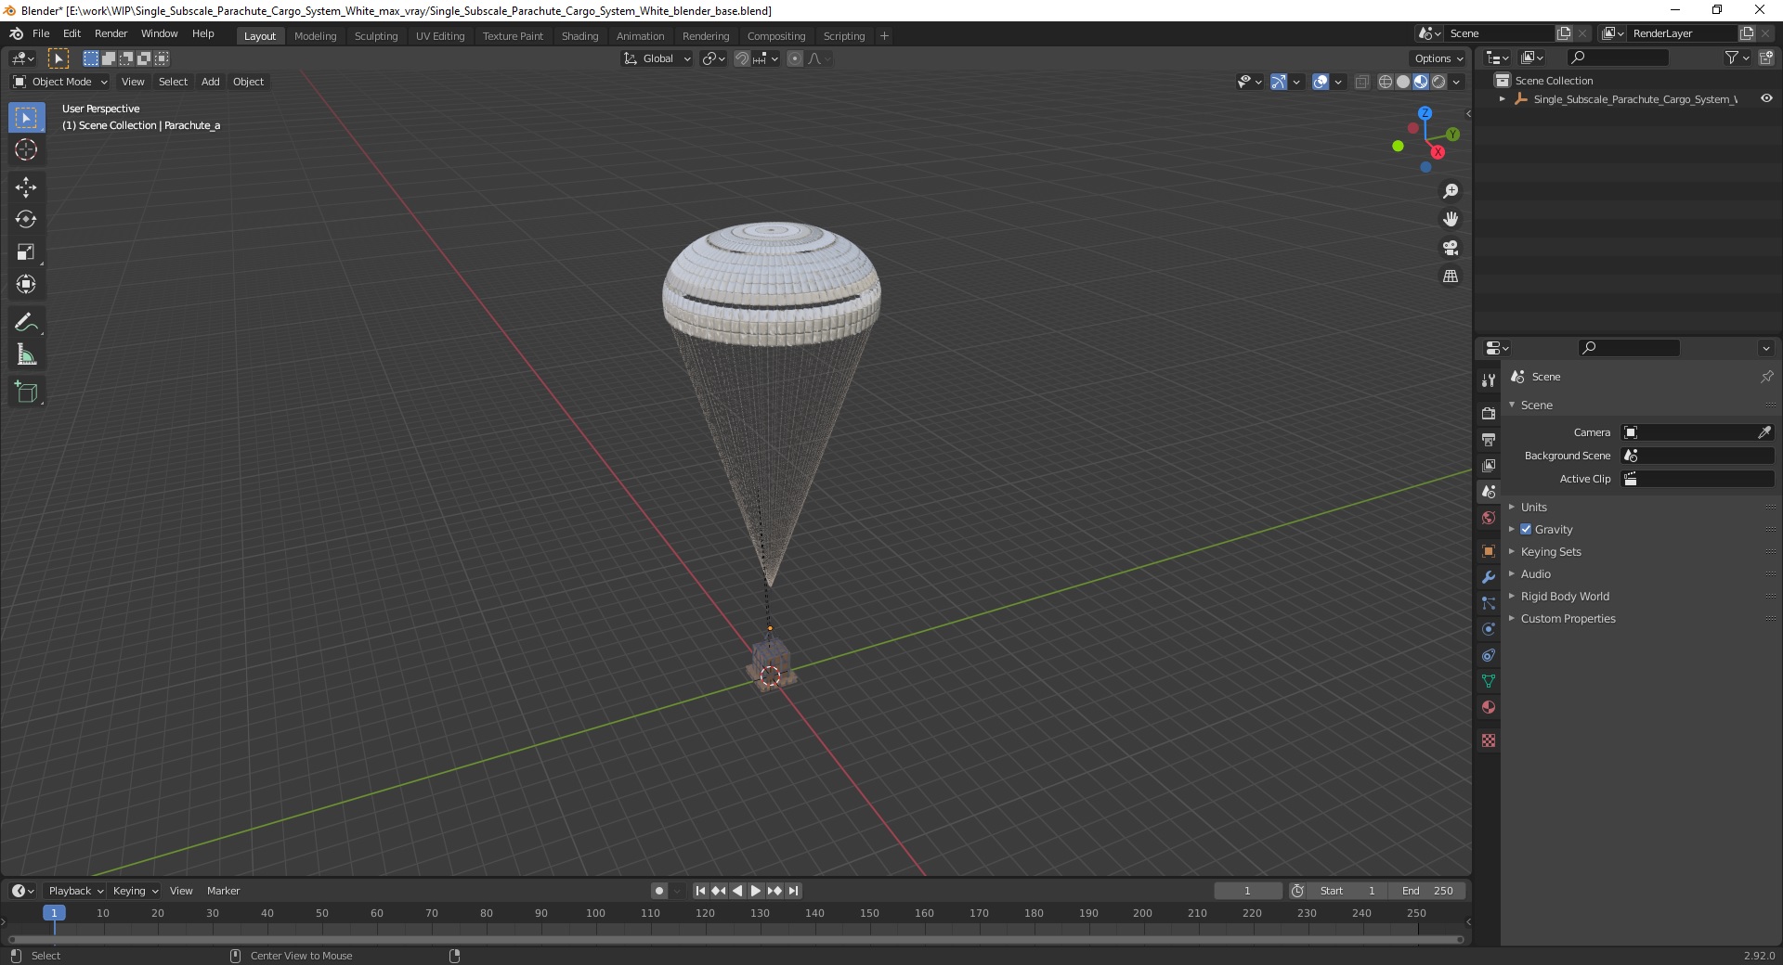
Task: Click the Z axis on navigation gizmo
Action: pos(1425,112)
